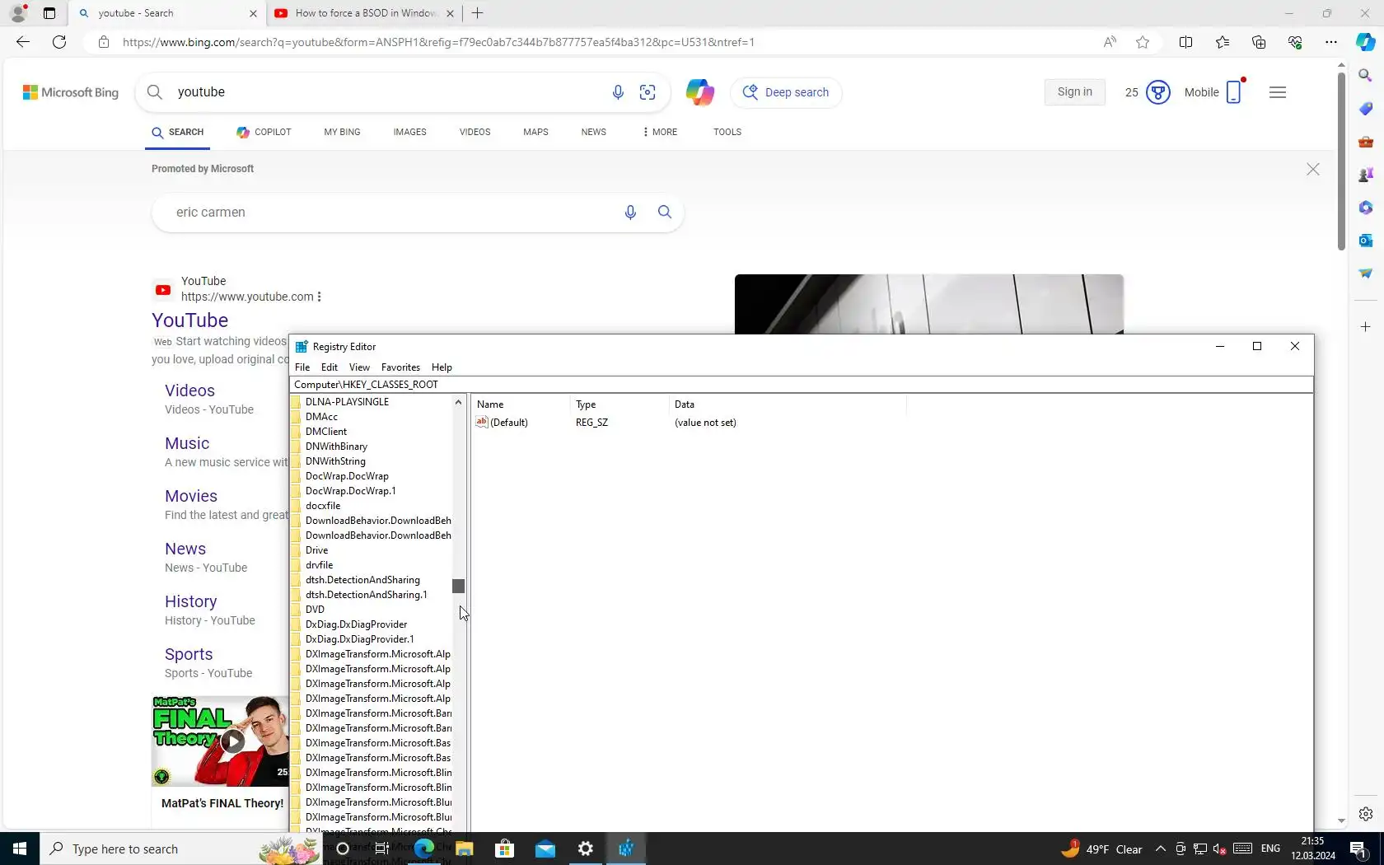Open the Favorites menu in Registry Editor
Screen dimensions: 1384x865
pos(400,367)
